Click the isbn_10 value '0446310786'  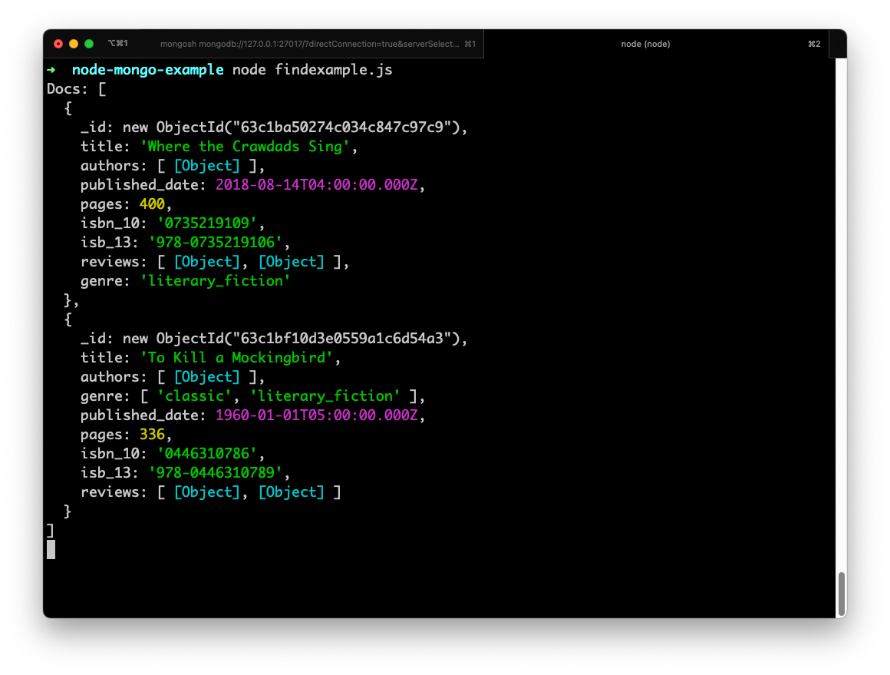coord(206,454)
